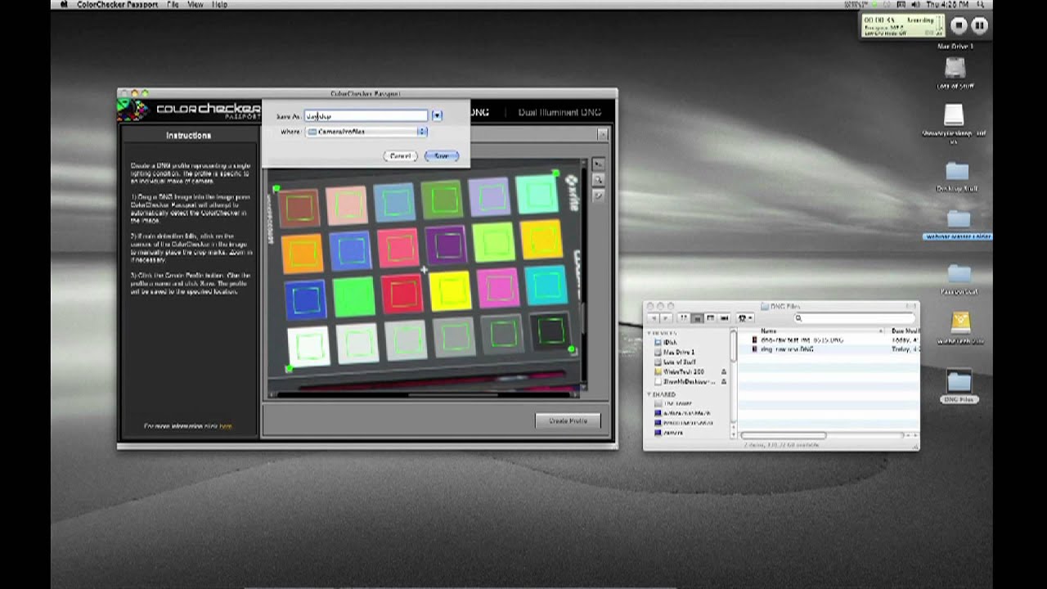
Task: Switch to the Dual Illuminant DNG tab
Action: coord(559,112)
